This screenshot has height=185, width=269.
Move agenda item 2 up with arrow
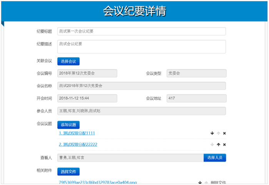pos(218,145)
